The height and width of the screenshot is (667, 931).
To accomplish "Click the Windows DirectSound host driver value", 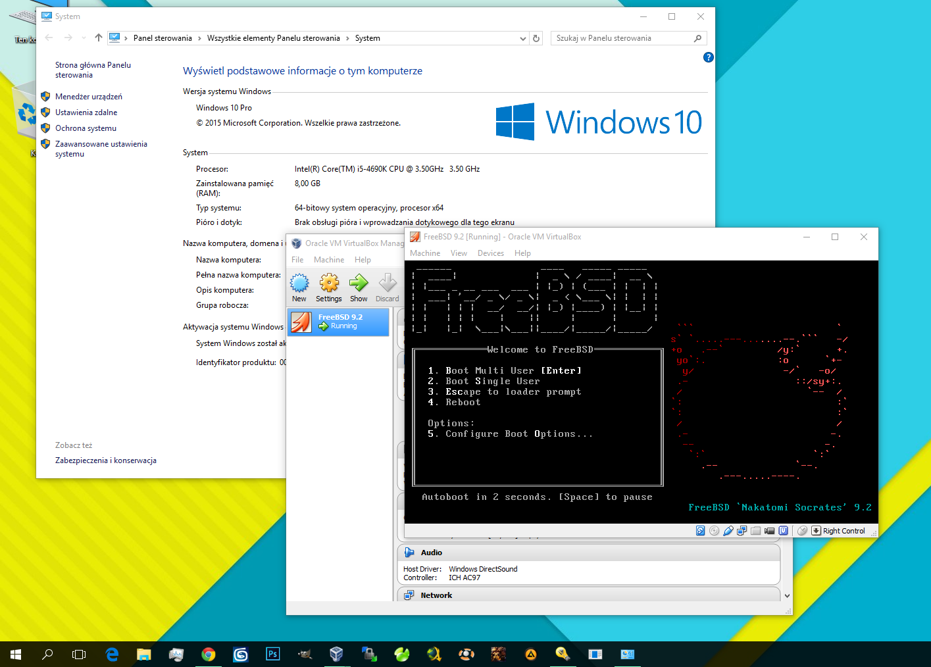I will tap(483, 569).
